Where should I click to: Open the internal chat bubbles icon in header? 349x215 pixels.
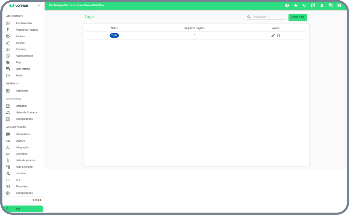click(x=331, y=5)
